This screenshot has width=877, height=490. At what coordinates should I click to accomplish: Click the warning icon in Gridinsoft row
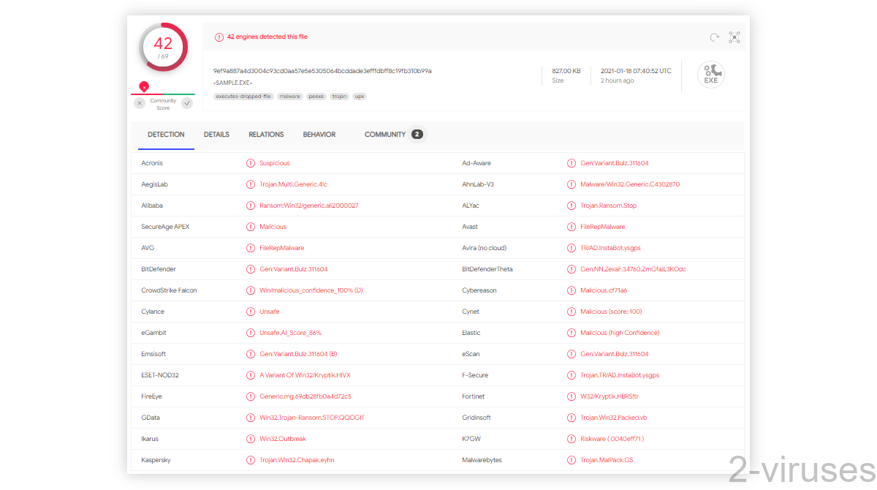[x=572, y=418]
